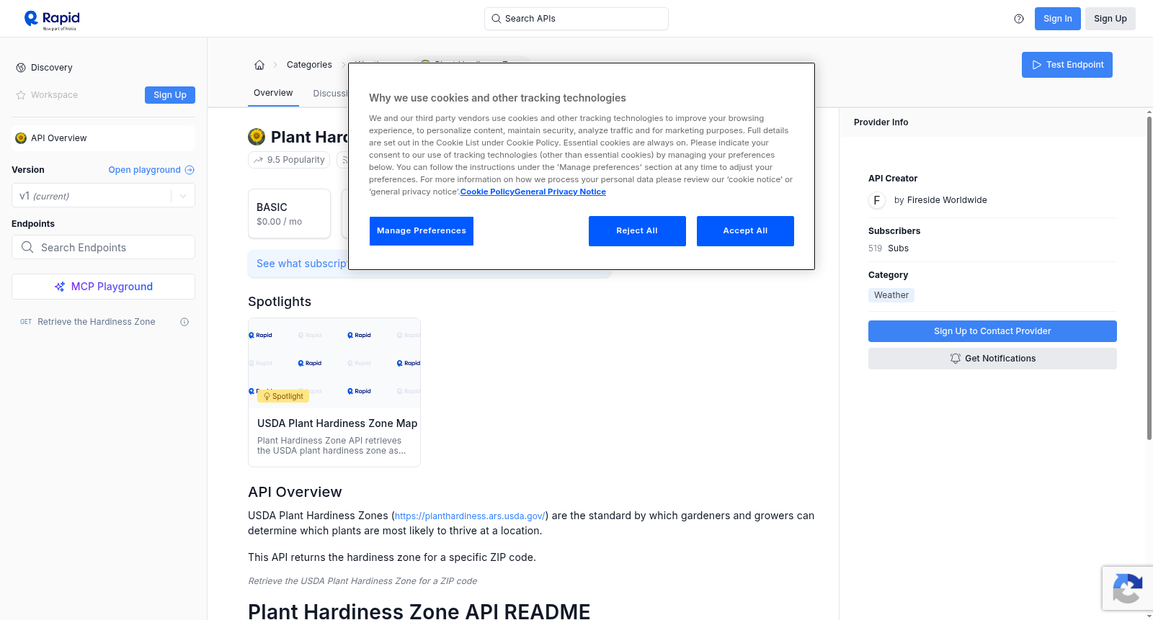Screen dimensions: 1153x620
Task: Open the USDA Plant Hardiness Zone Map spotlight thumbnail
Action: pos(334,363)
